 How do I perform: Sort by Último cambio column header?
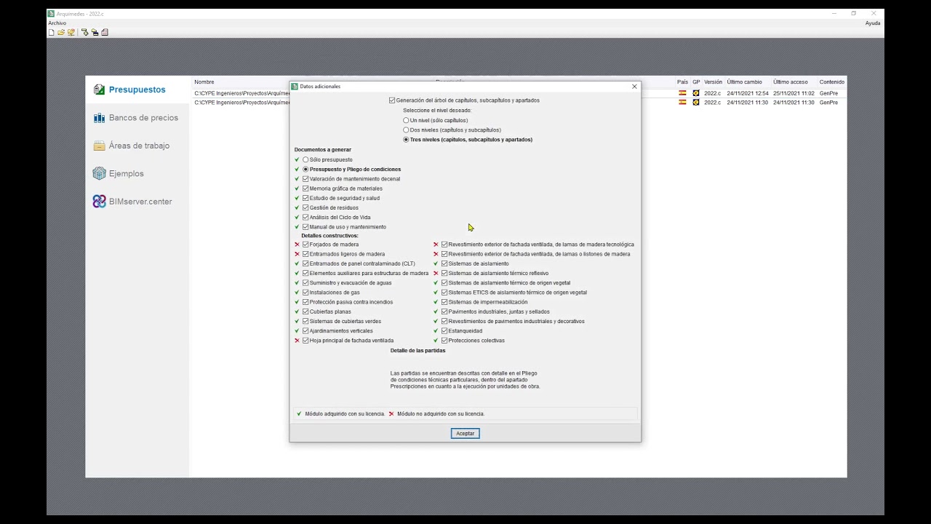[744, 82]
